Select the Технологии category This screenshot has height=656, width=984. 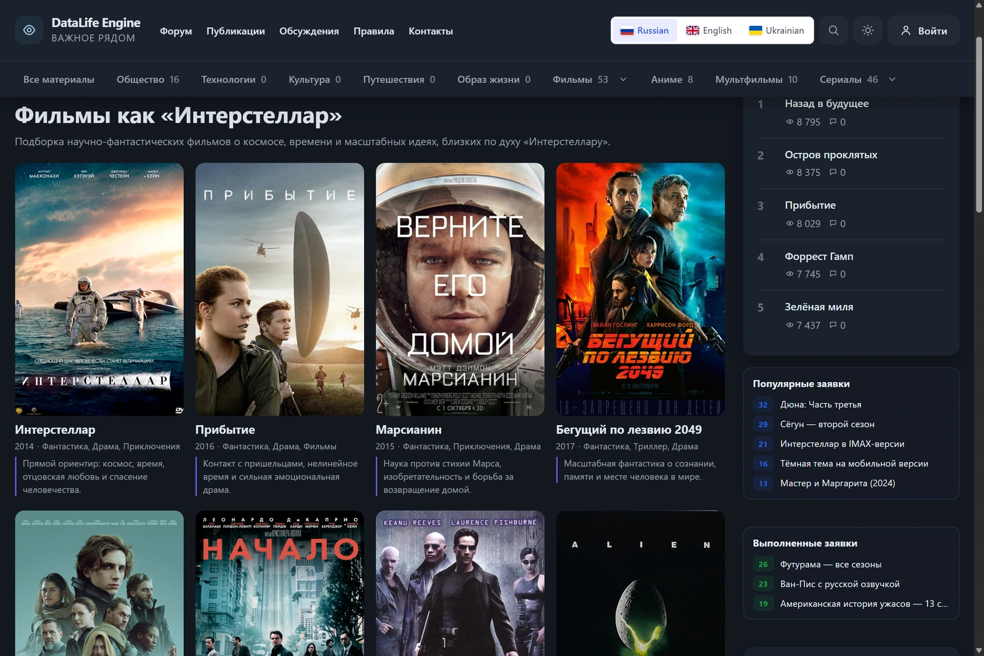pos(234,79)
